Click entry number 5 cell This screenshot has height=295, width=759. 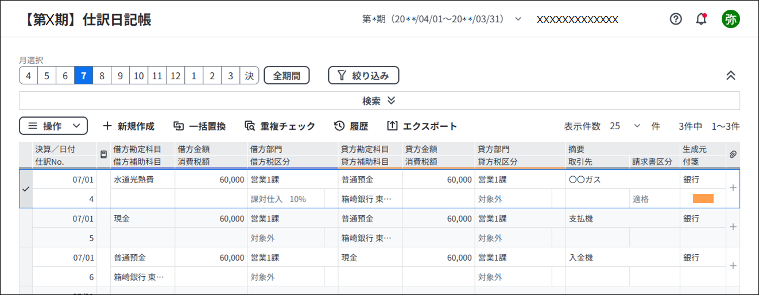[x=64, y=238]
